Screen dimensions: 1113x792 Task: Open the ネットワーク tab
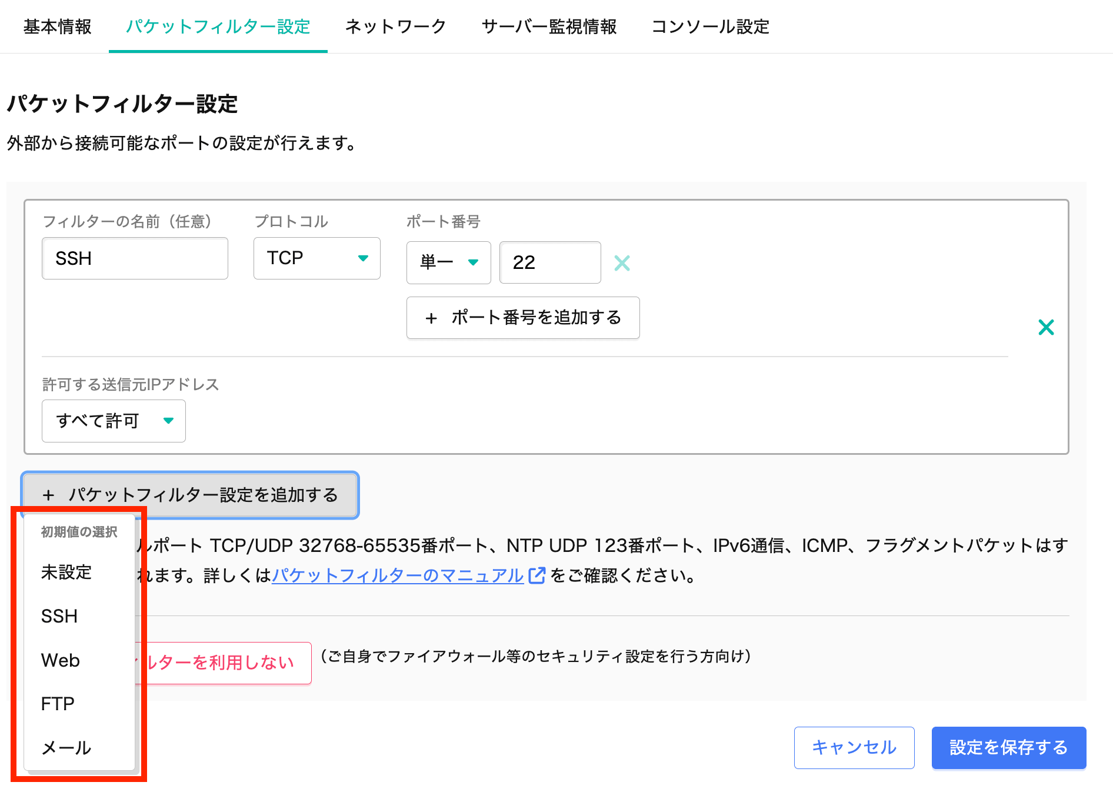[395, 26]
